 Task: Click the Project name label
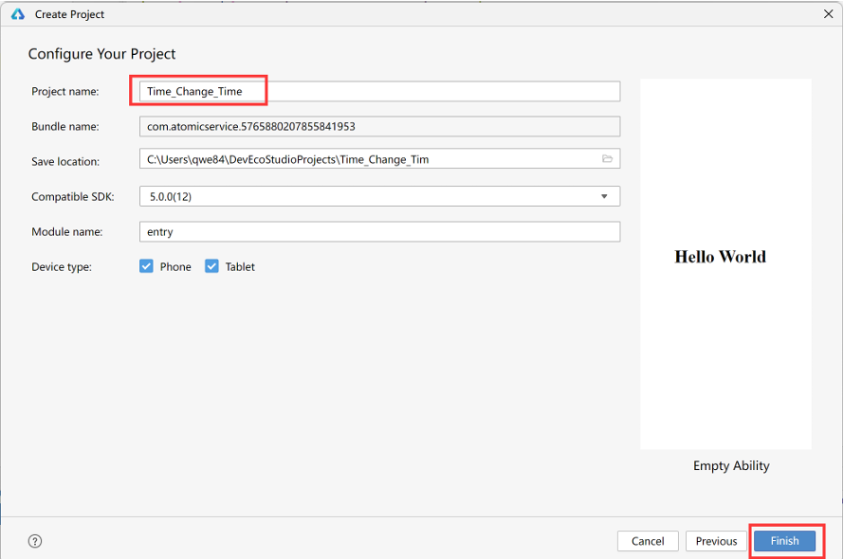pos(65,92)
